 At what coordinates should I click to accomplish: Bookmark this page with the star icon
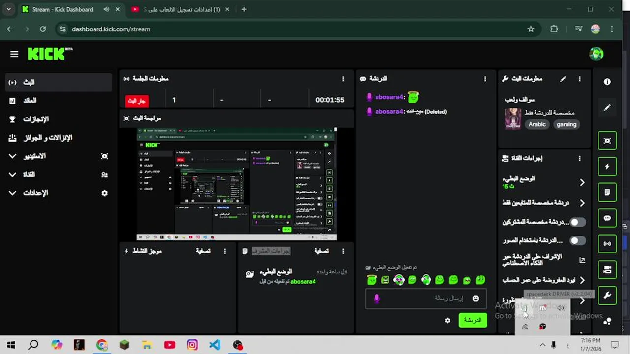click(x=531, y=29)
